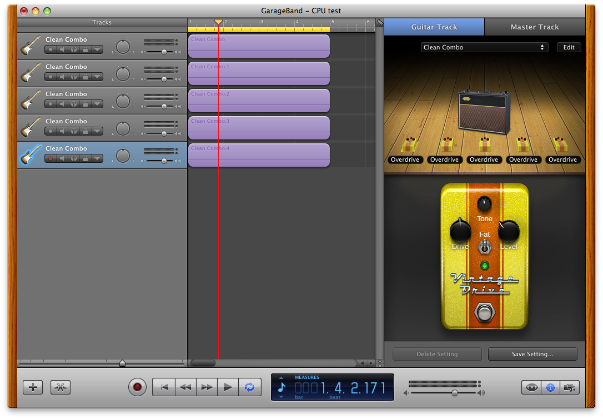Click the rewind transport button
The height and width of the screenshot is (419, 603).
coord(186,387)
